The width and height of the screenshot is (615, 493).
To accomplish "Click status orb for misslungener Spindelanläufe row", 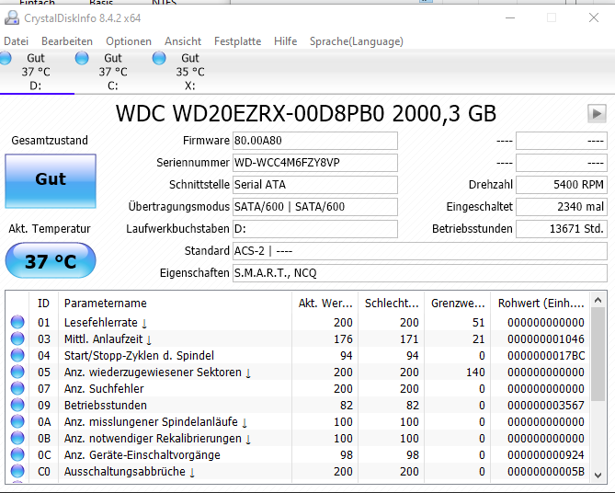I will click(x=17, y=421).
